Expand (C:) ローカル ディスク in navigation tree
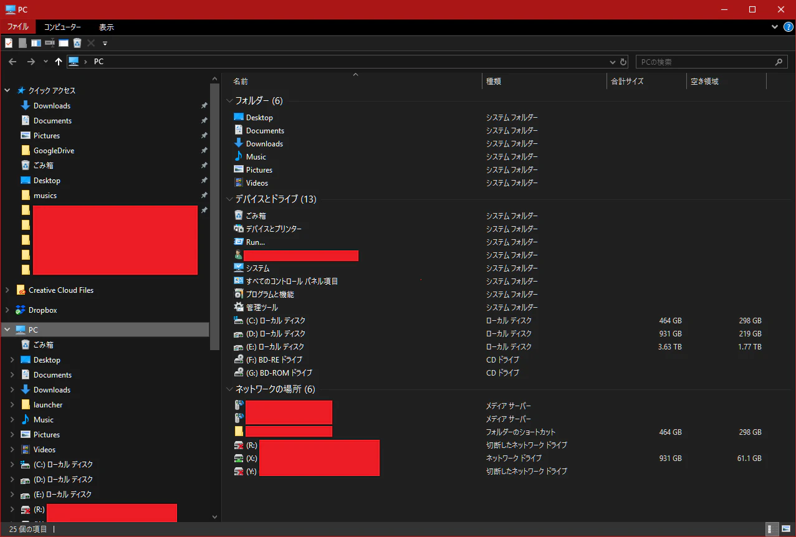 pyautogui.click(x=12, y=465)
